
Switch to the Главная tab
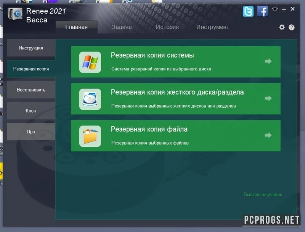click(77, 27)
